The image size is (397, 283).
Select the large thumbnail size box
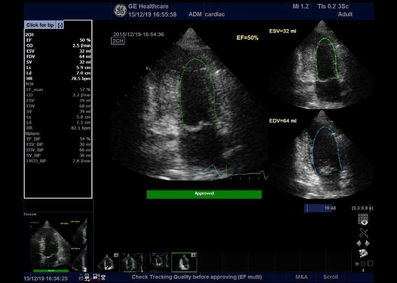pyautogui.click(x=370, y=263)
